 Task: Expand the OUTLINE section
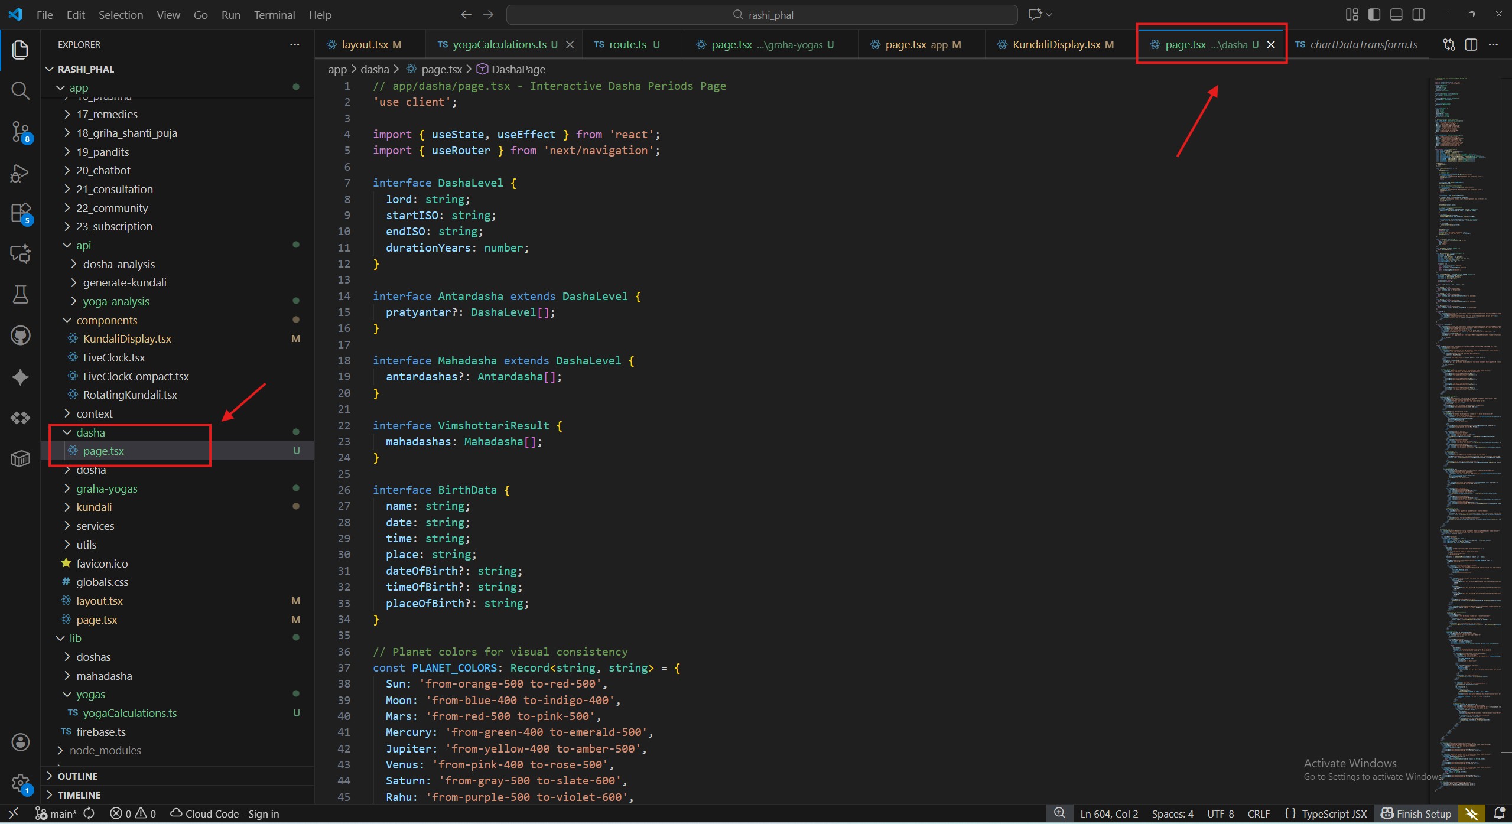coord(77,776)
